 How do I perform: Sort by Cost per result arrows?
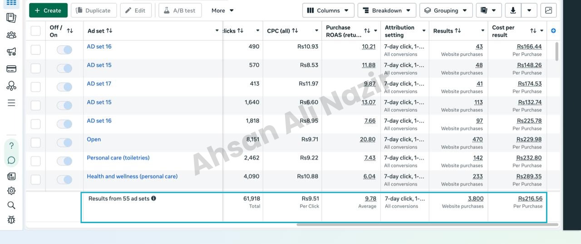click(533, 31)
